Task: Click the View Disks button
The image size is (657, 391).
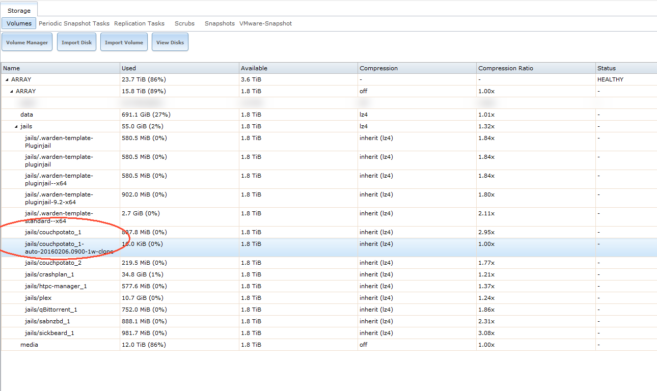Action: pos(170,42)
